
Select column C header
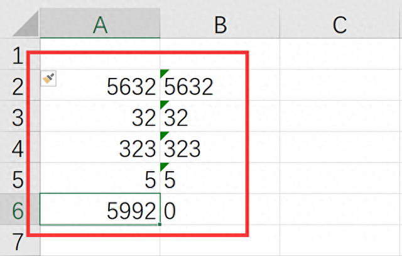coord(340,23)
